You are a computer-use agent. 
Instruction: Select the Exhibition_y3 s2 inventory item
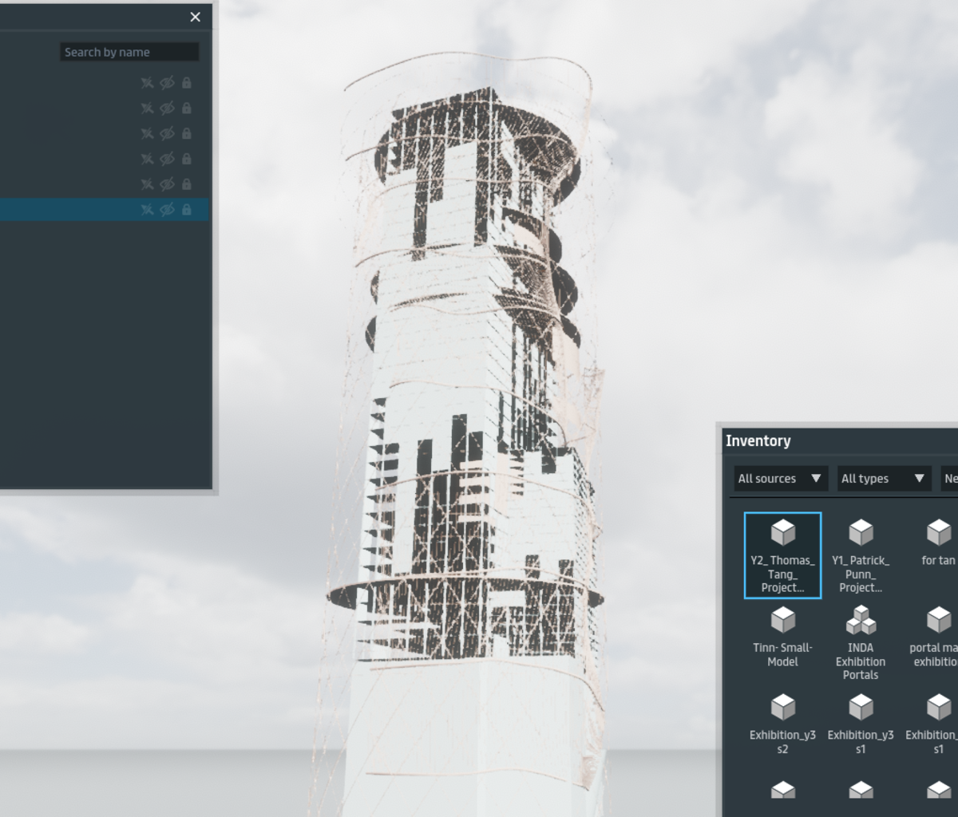point(782,723)
